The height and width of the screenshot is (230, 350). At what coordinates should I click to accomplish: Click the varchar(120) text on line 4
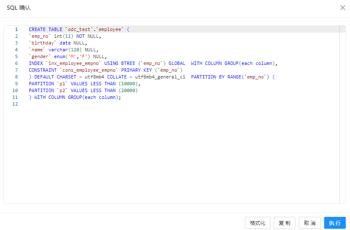65,50
